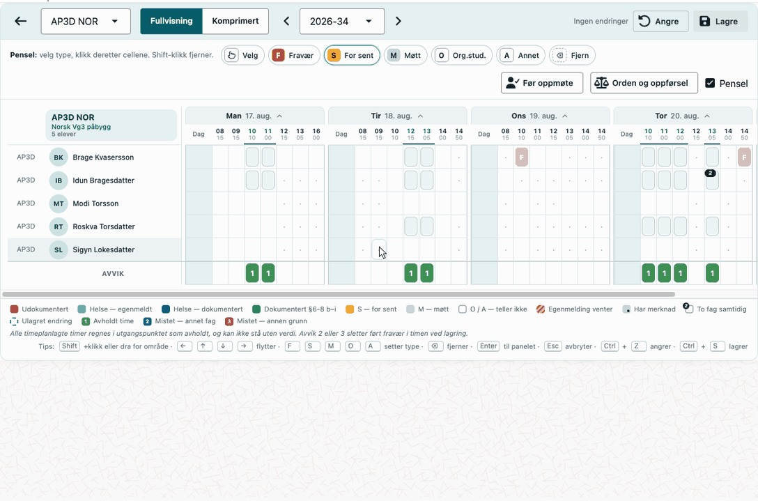The image size is (758, 501).
Task: Click the IB avatar for Idun Bragesdatter
Action: tap(59, 180)
